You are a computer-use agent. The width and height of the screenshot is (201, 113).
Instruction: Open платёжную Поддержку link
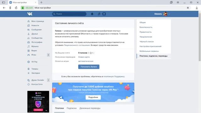point(114,77)
